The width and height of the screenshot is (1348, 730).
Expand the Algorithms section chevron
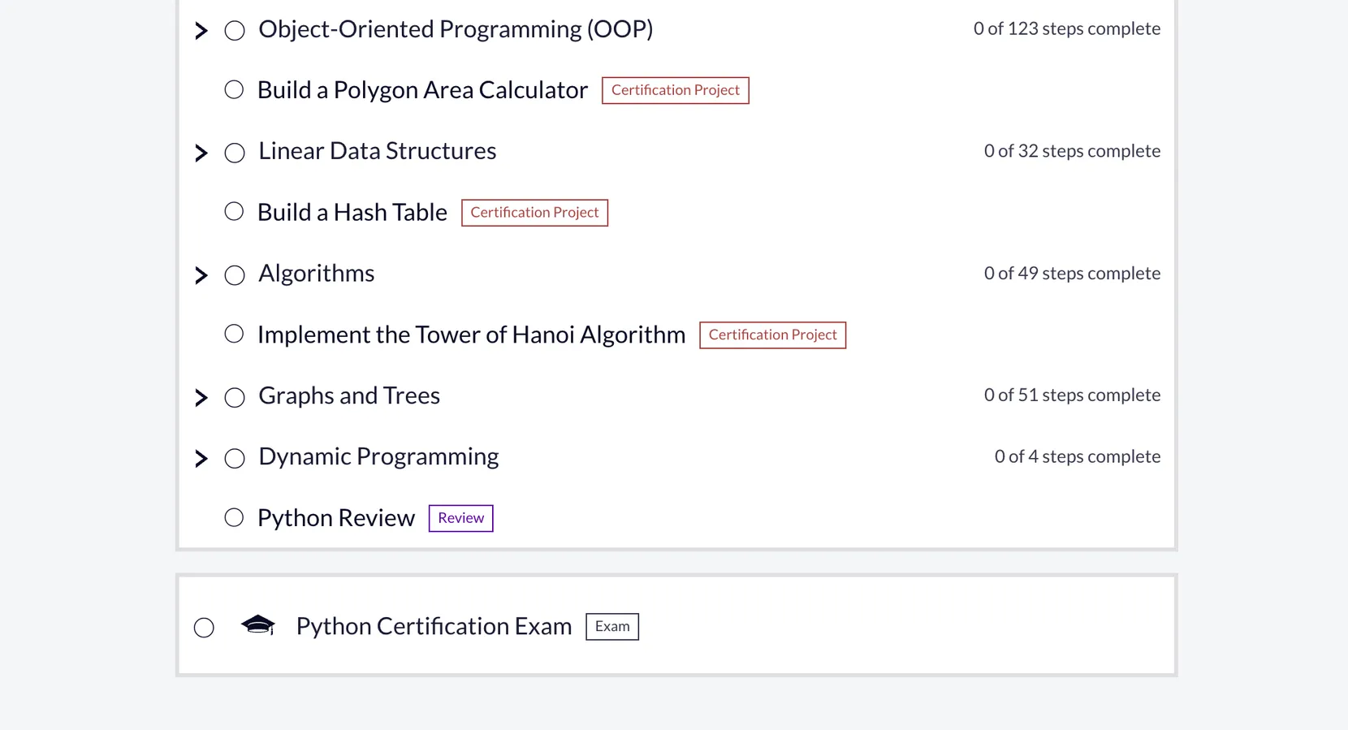pos(201,275)
